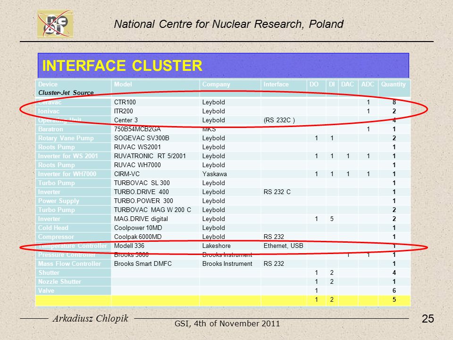Image resolution: width=453 pixels, height=340 pixels.
Task: Click quantity '5' in the yellow row
Action: pyautogui.click(x=394, y=299)
